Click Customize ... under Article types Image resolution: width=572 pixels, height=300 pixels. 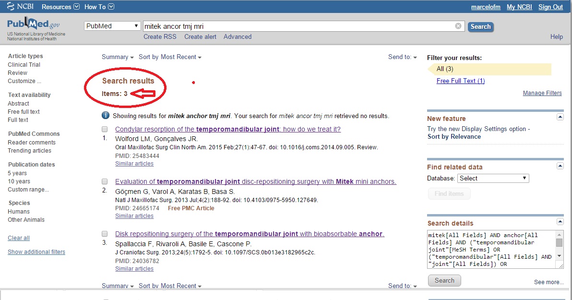24,81
